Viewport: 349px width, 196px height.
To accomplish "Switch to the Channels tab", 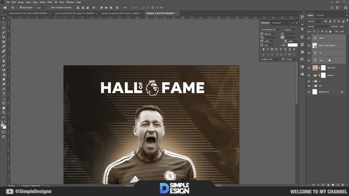I will [x=320, y=15].
